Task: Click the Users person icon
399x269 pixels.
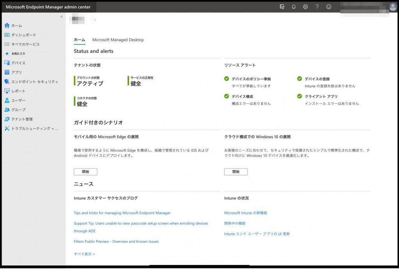Action: coord(7,100)
